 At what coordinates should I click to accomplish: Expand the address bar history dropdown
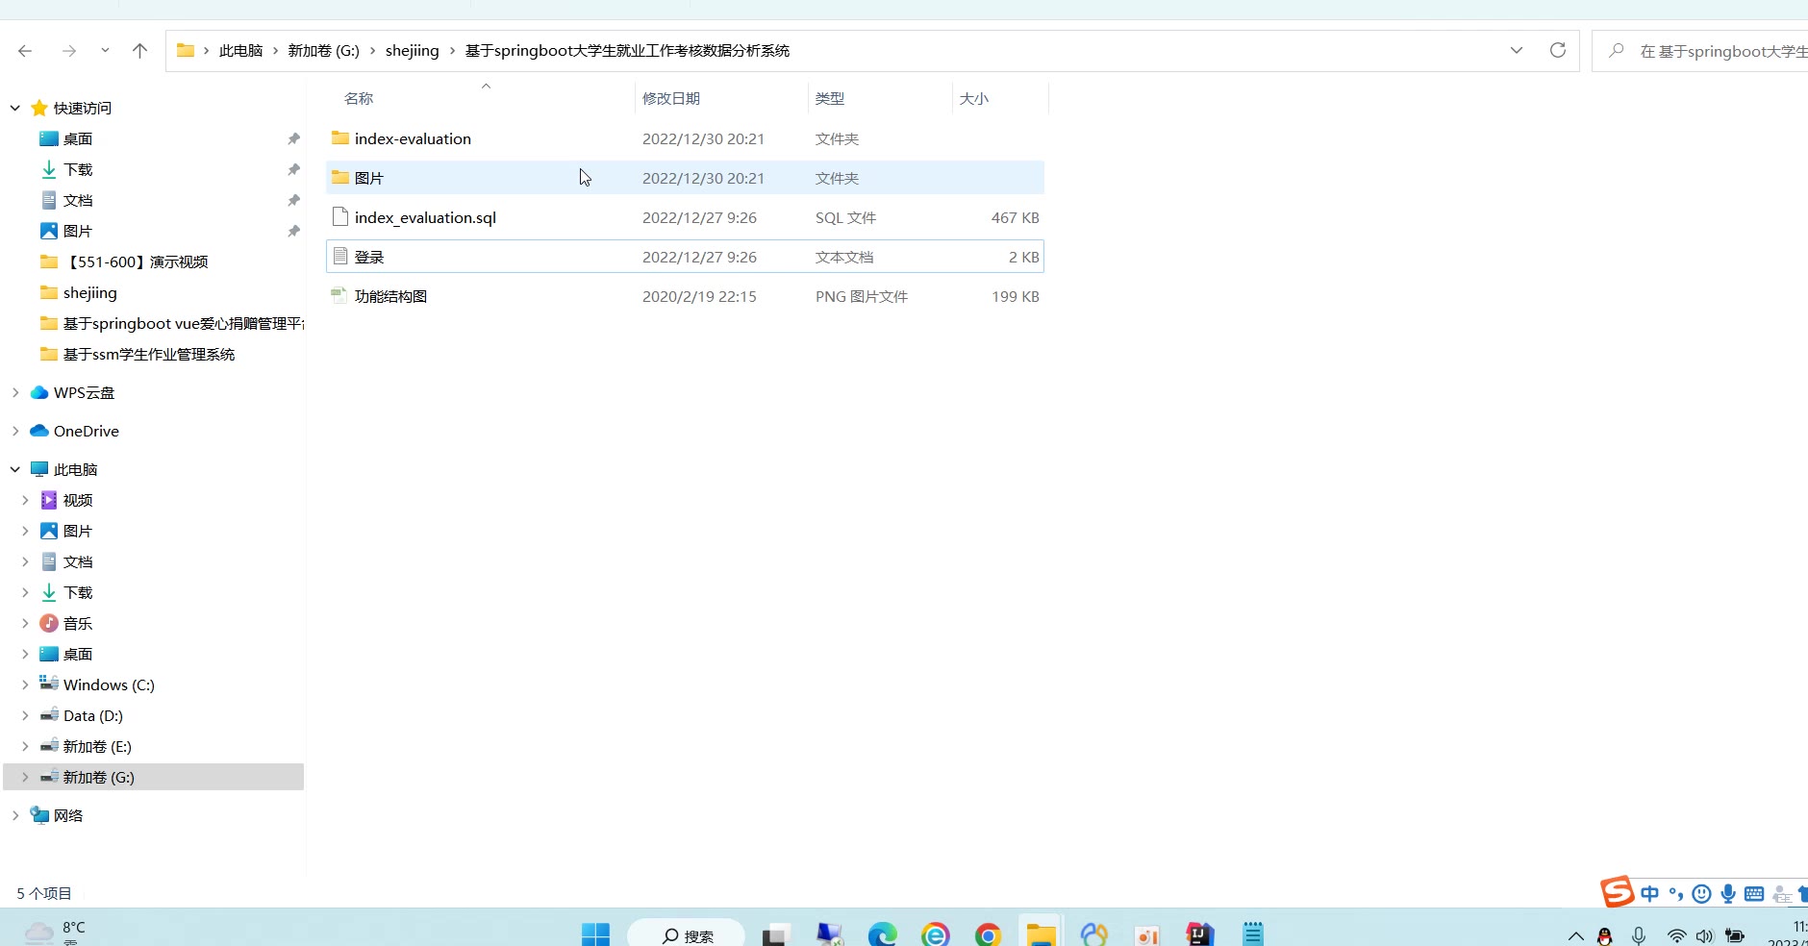[1516, 50]
